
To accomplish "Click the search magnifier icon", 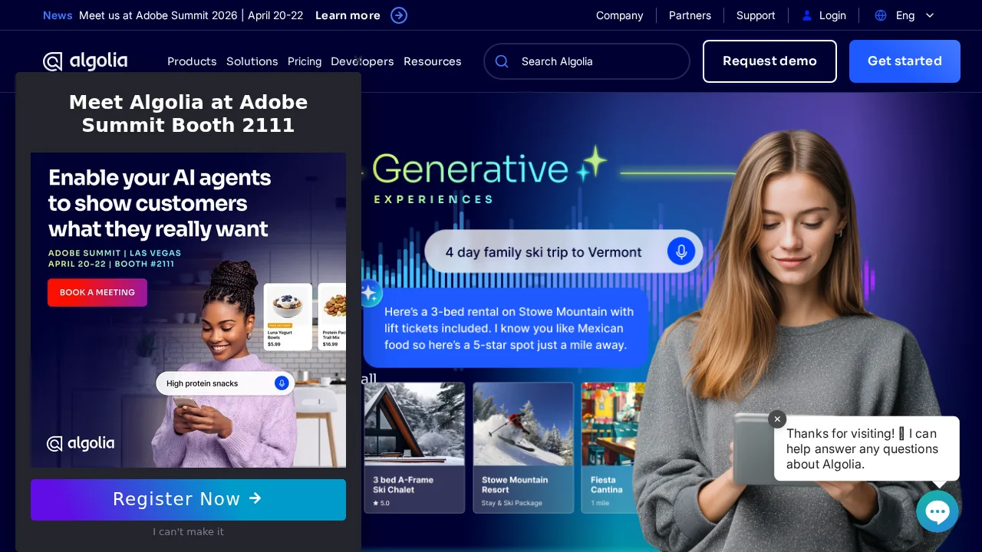I will (502, 61).
